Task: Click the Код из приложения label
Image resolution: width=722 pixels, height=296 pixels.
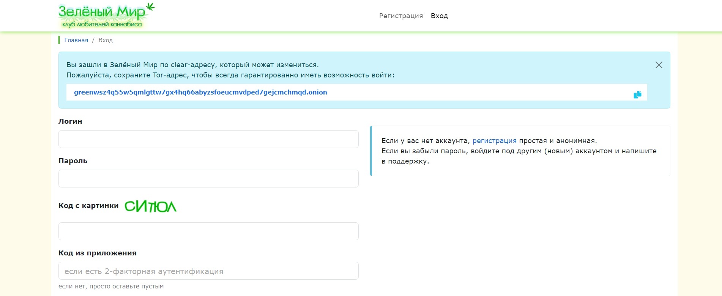Action: [x=98, y=253]
